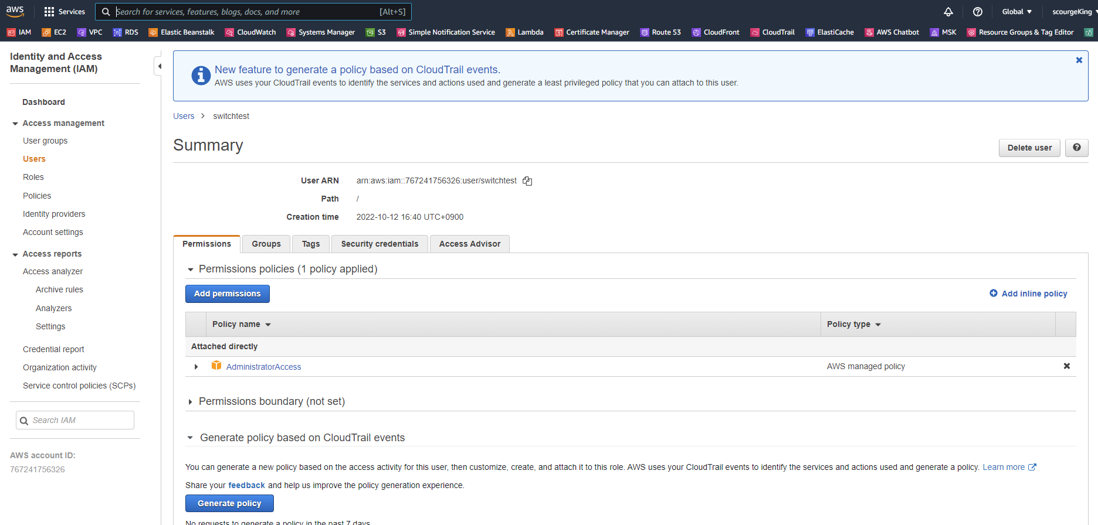Click the help button beside Delete user
The image size is (1098, 525).
[x=1077, y=148]
